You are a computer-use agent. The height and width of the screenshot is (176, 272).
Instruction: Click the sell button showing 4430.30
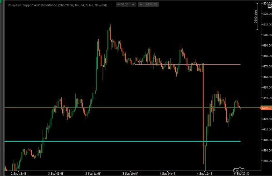click(126, 5)
